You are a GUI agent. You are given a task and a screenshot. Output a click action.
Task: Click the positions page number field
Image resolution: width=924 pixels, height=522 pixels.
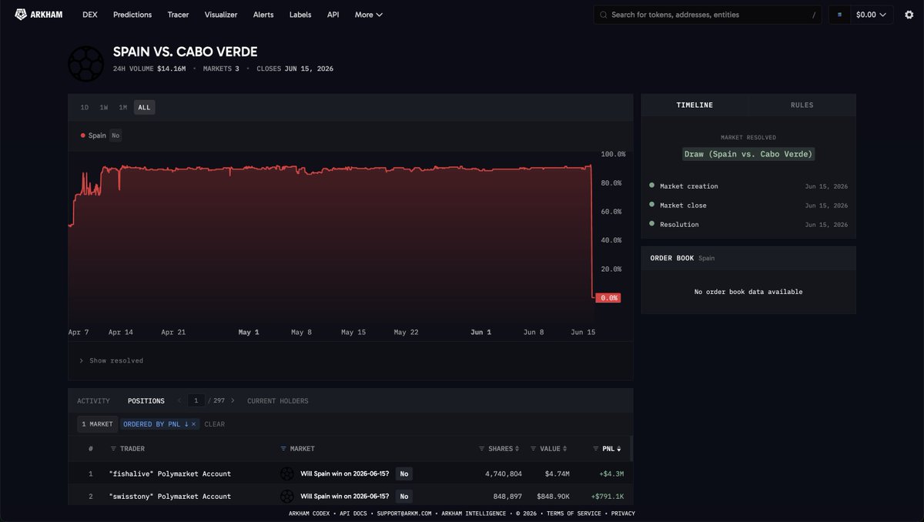point(196,400)
